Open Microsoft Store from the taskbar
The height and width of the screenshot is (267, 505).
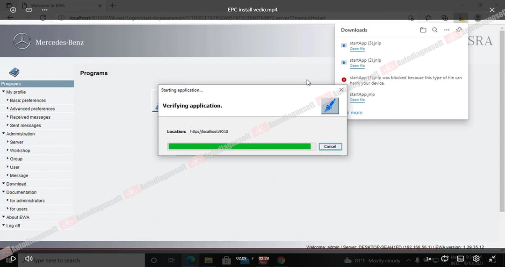226,260
